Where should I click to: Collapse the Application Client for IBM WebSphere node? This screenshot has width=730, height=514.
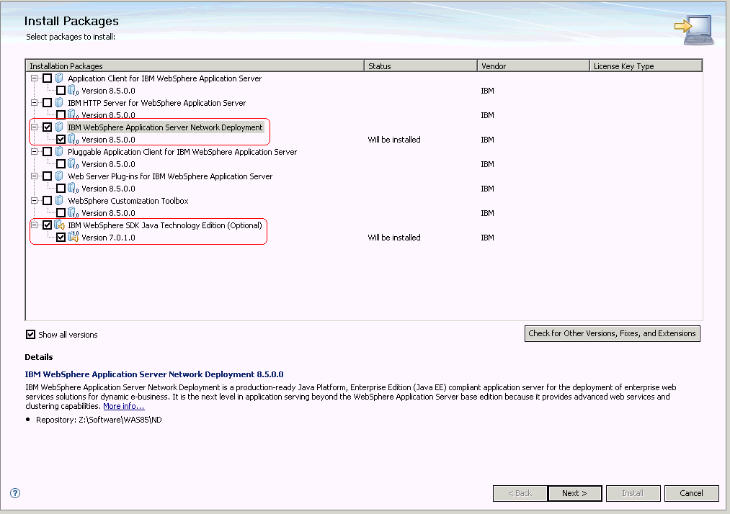coord(34,78)
